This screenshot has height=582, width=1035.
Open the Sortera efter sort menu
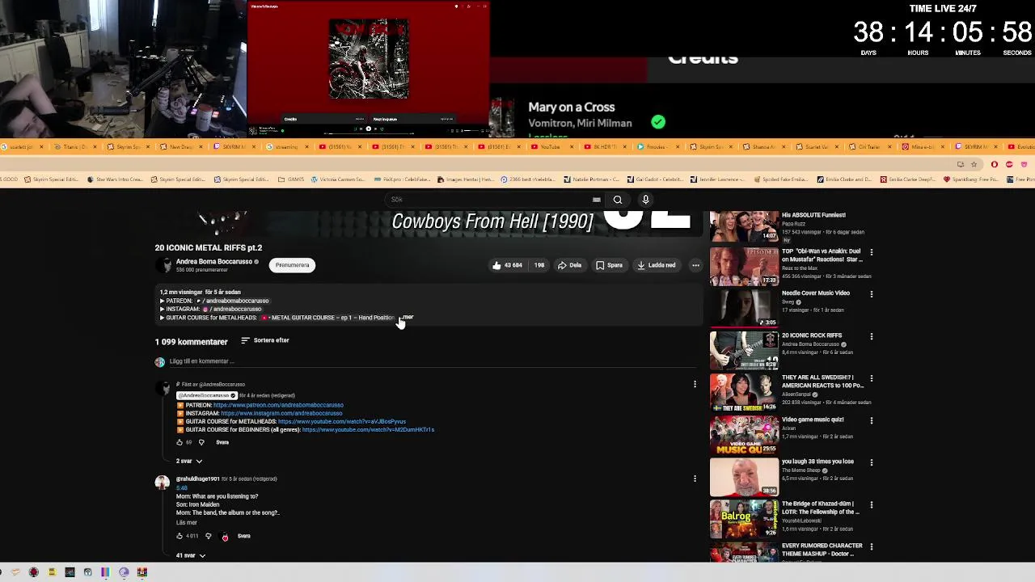click(x=265, y=340)
